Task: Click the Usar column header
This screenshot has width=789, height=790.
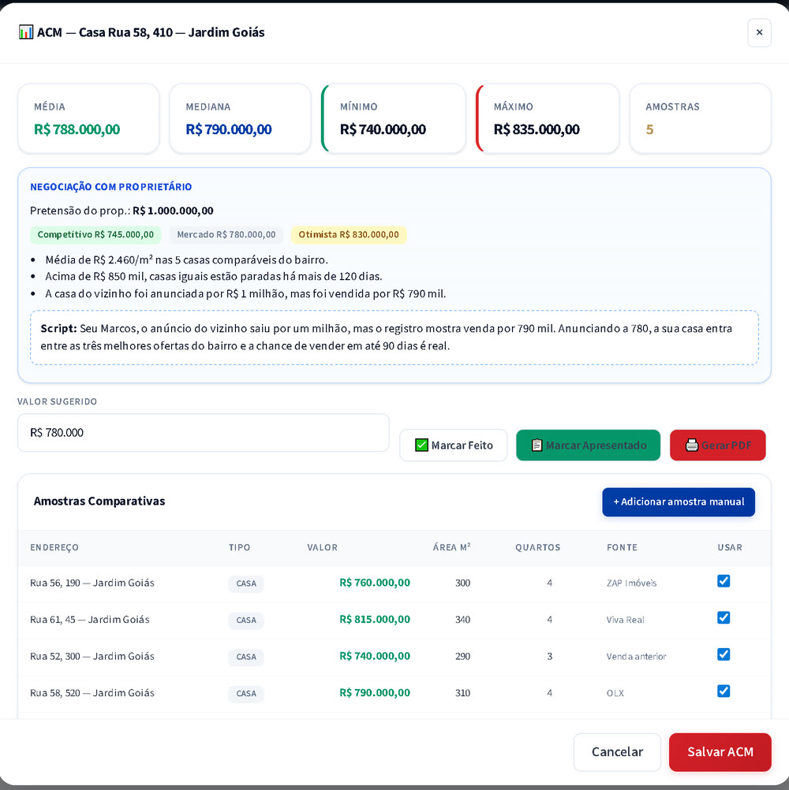Action: click(730, 548)
